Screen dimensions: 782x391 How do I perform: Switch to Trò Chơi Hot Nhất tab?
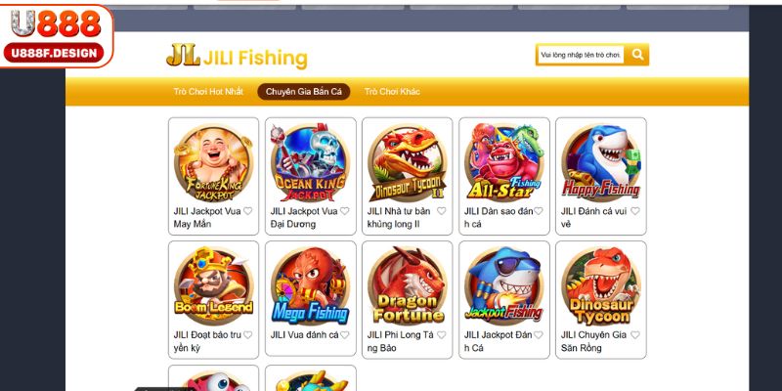coord(208,92)
